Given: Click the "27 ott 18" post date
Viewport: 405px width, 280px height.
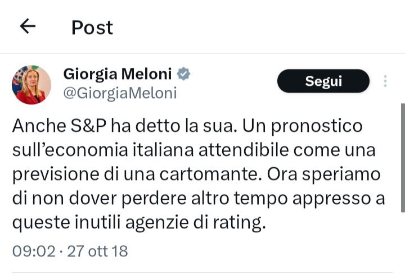Looking at the screenshot, I should click(x=97, y=250).
